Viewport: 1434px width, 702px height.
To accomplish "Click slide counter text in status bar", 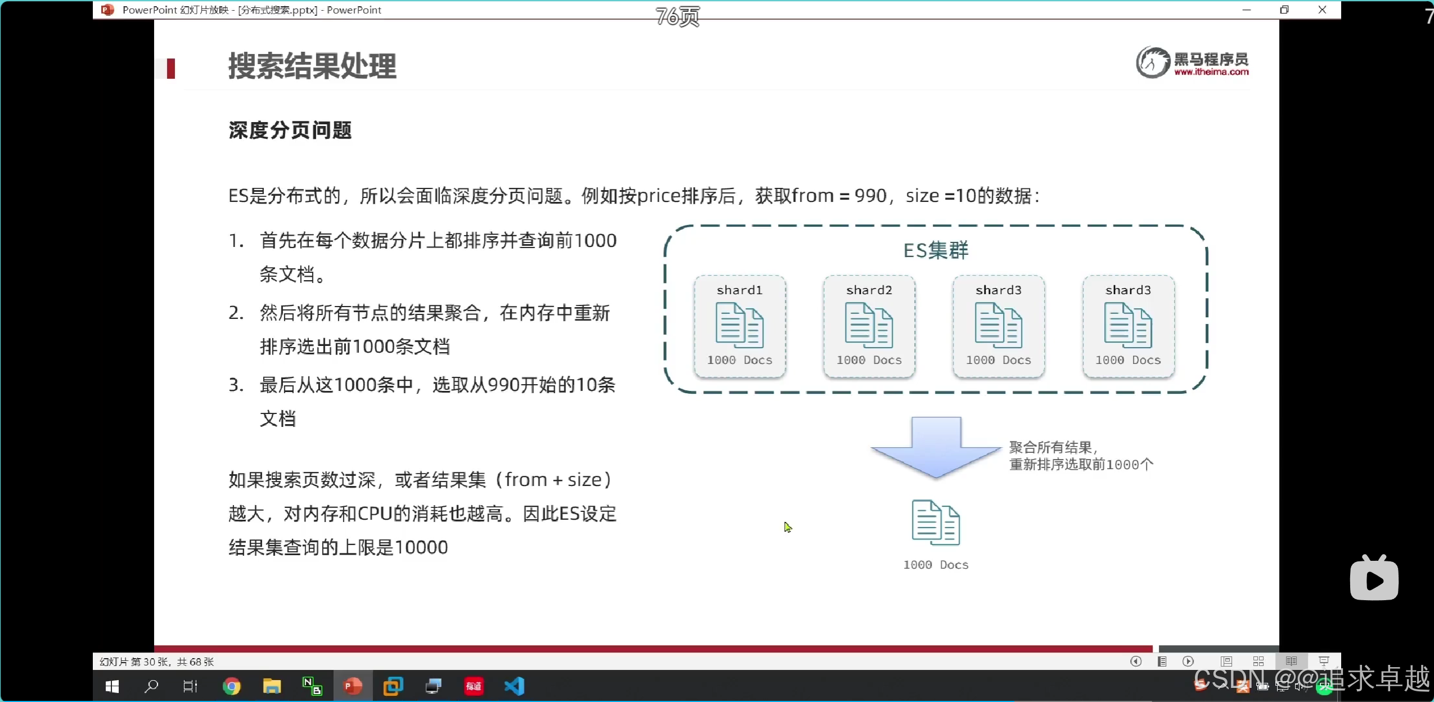I will [156, 661].
